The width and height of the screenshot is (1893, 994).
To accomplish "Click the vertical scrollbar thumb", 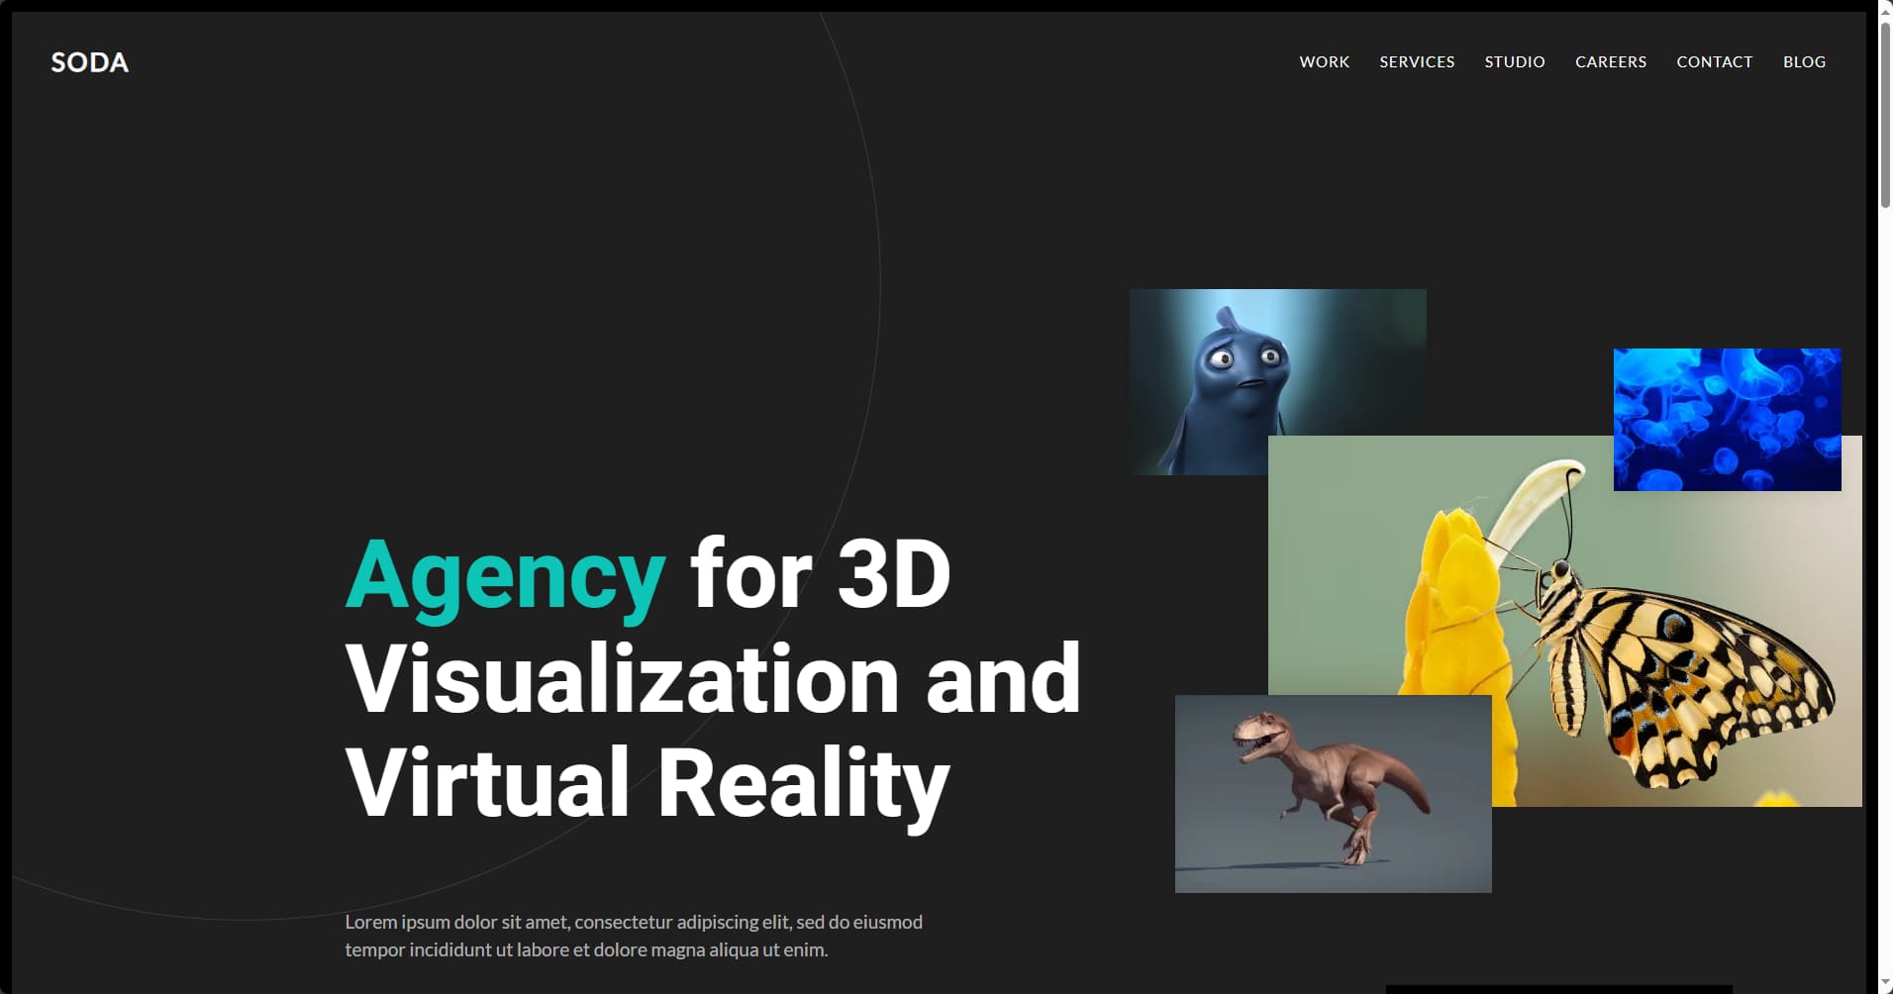I will coord(1885,114).
